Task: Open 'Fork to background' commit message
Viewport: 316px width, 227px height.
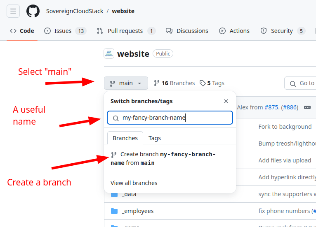Action: 285,127
